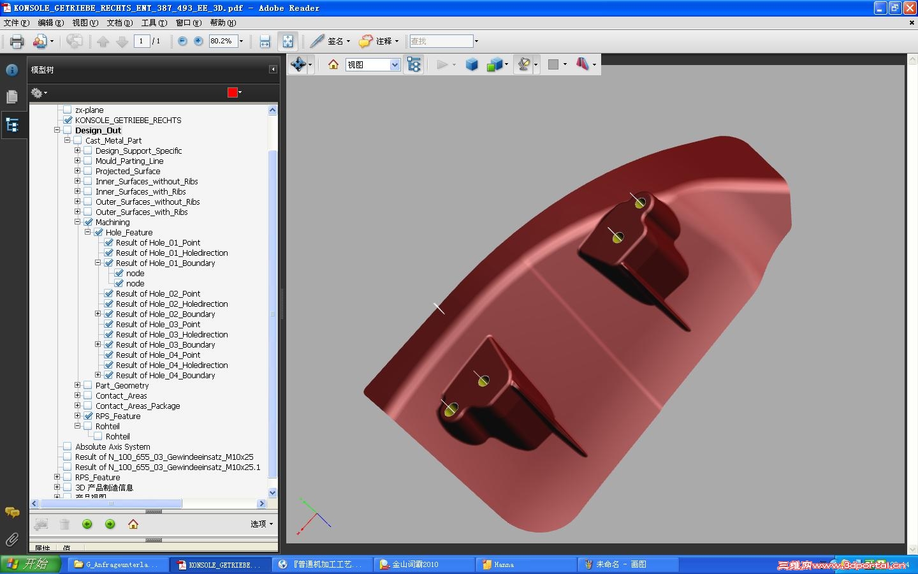Image resolution: width=918 pixels, height=574 pixels.
Task: Toggle Hole_Feature visibility checkbox
Action: pyautogui.click(x=98, y=232)
